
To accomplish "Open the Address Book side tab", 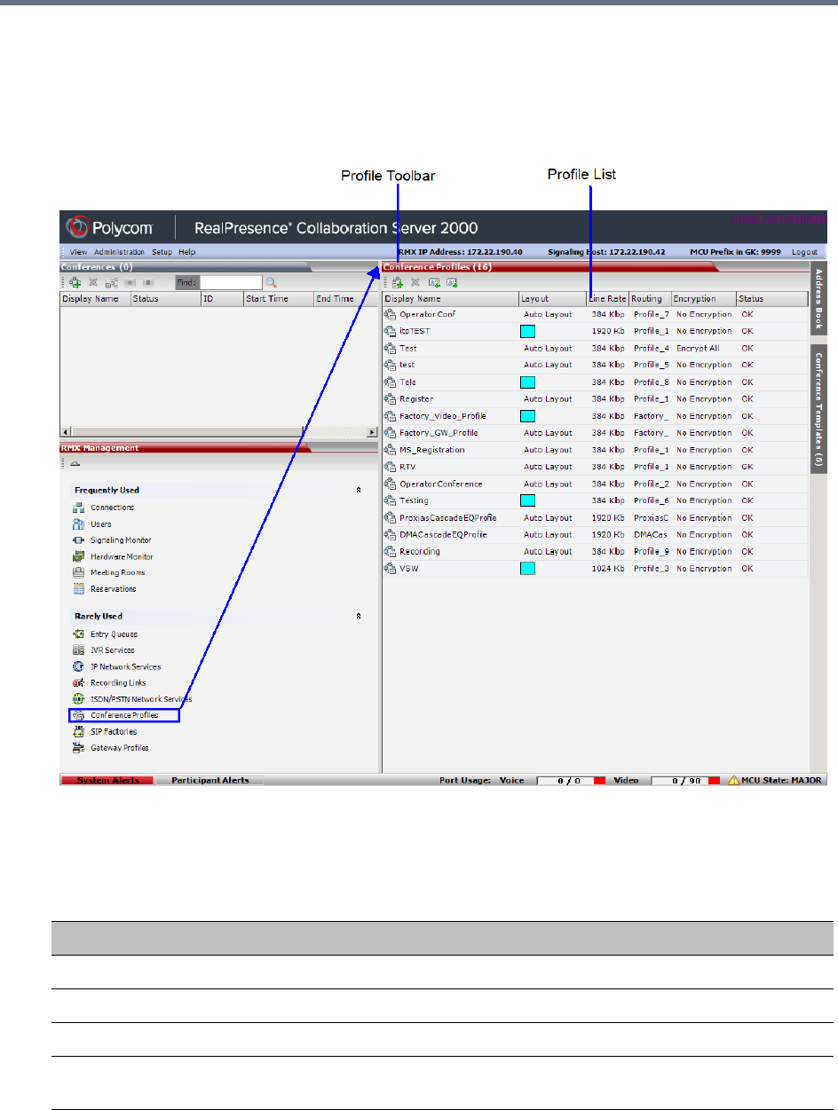I will coord(819,297).
